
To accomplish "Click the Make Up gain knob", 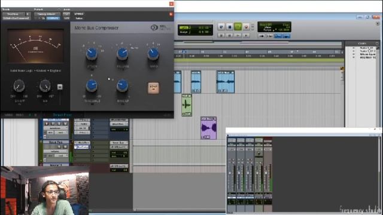I will 122,86.
